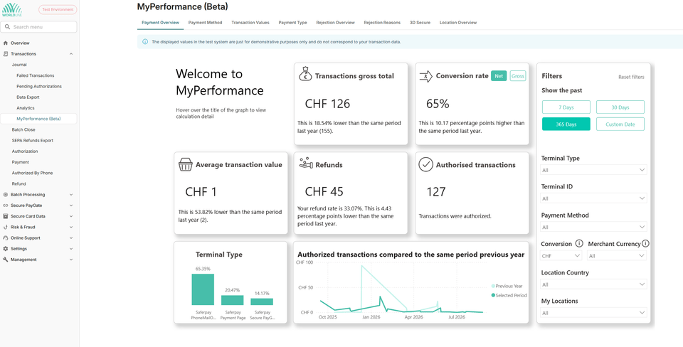The width and height of the screenshot is (683, 347).
Task: Click the Management wrench icon
Action: (x=5, y=260)
